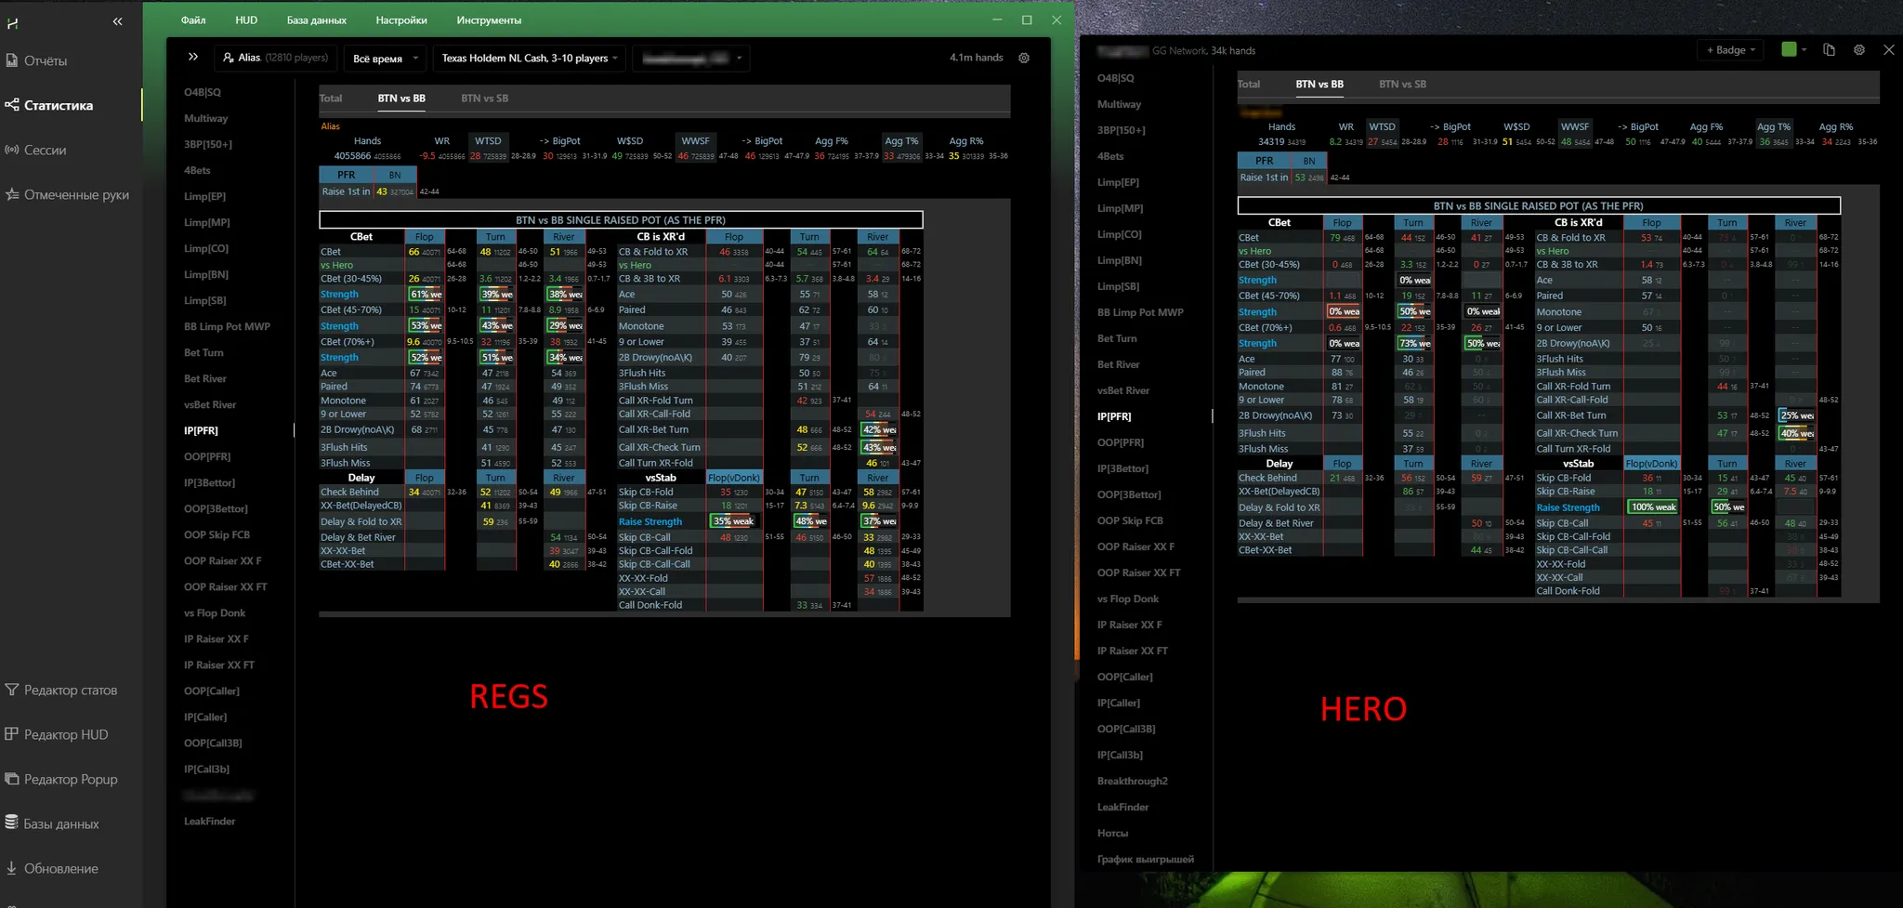The width and height of the screenshot is (1903, 908).
Task: Select Breakthrough2 in the HERO window list
Action: (1133, 781)
